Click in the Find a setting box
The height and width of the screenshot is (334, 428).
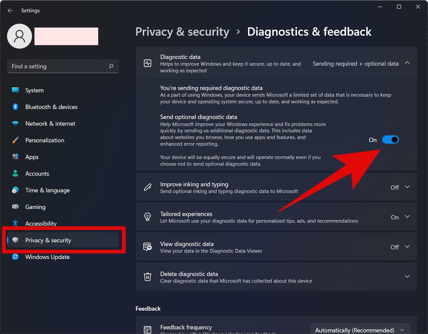coord(63,66)
